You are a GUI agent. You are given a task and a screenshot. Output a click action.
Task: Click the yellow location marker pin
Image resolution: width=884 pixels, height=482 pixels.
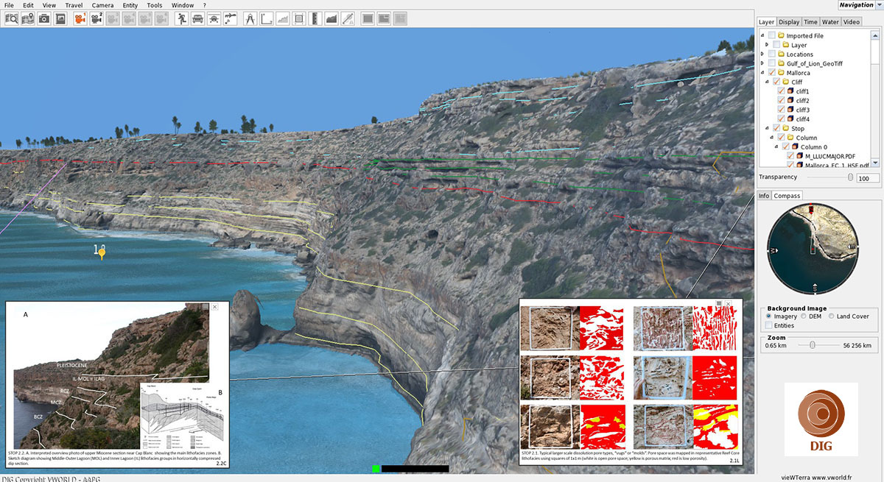pyautogui.click(x=102, y=254)
